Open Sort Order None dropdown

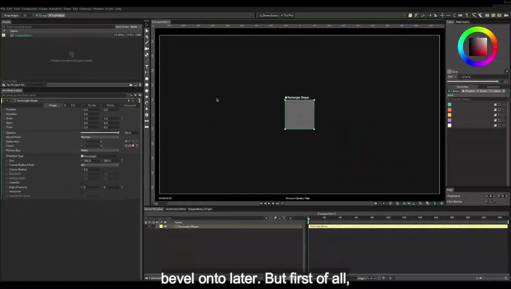tap(135, 27)
